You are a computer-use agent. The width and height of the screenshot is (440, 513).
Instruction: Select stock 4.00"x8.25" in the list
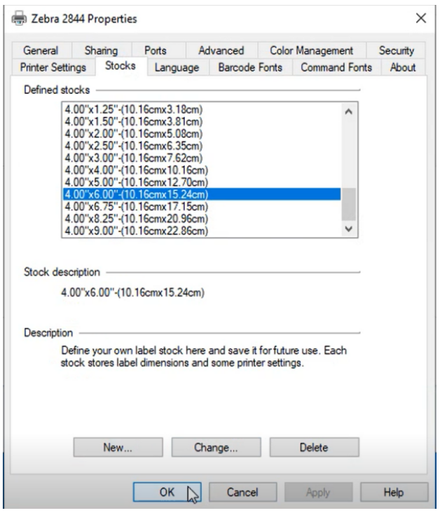[x=202, y=218]
